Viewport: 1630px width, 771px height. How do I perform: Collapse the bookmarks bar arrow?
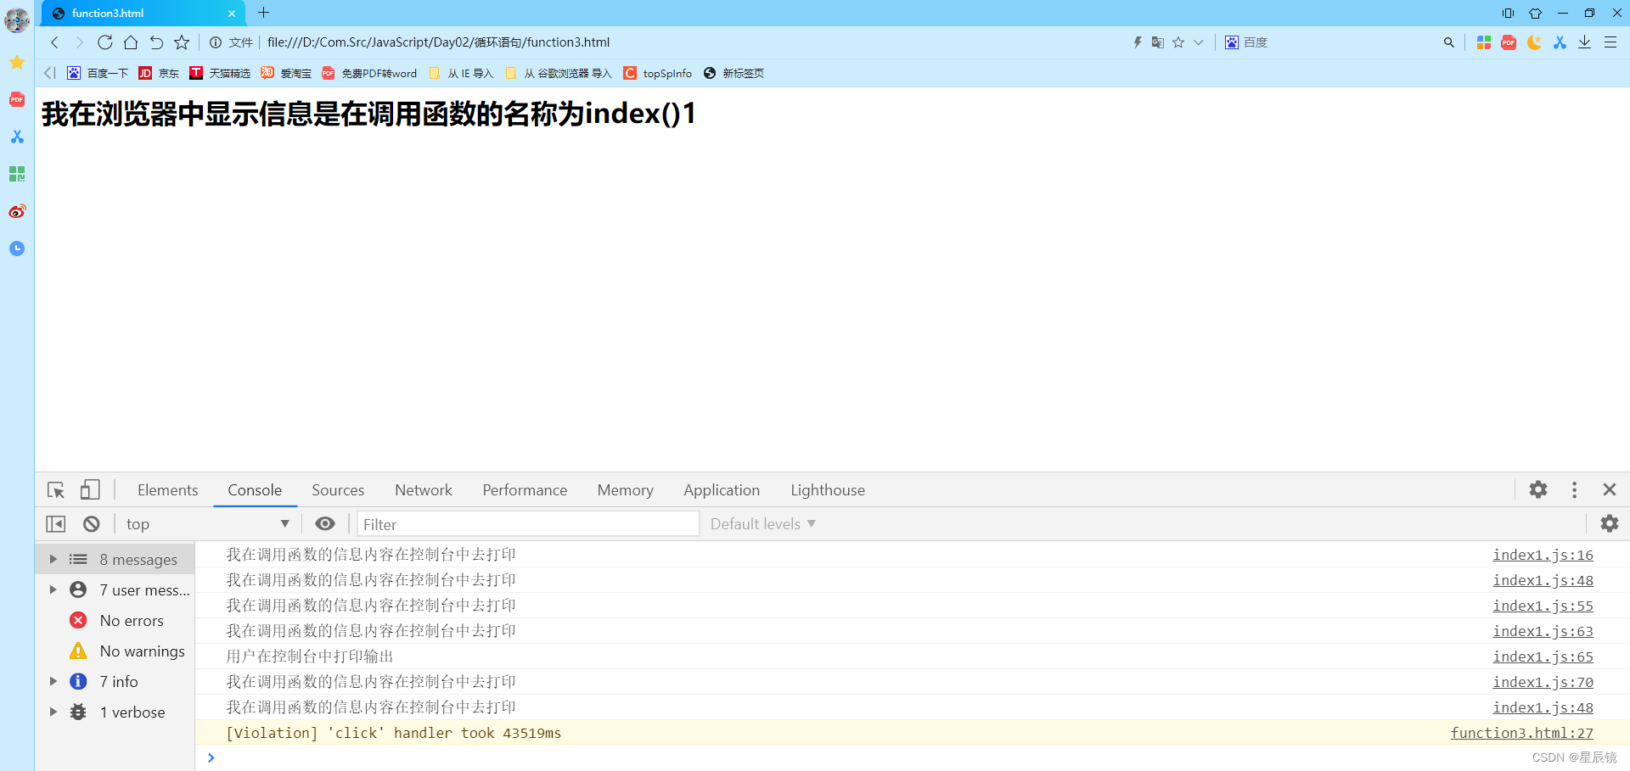point(49,73)
